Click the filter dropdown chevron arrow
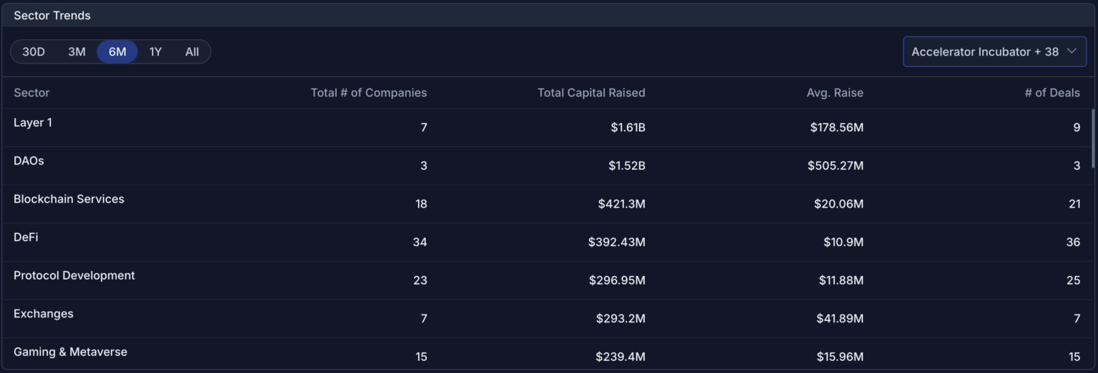Viewport: 1098px width, 373px height. [x=1071, y=51]
